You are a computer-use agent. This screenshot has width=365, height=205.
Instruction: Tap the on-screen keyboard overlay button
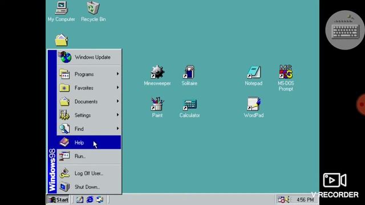(345, 30)
